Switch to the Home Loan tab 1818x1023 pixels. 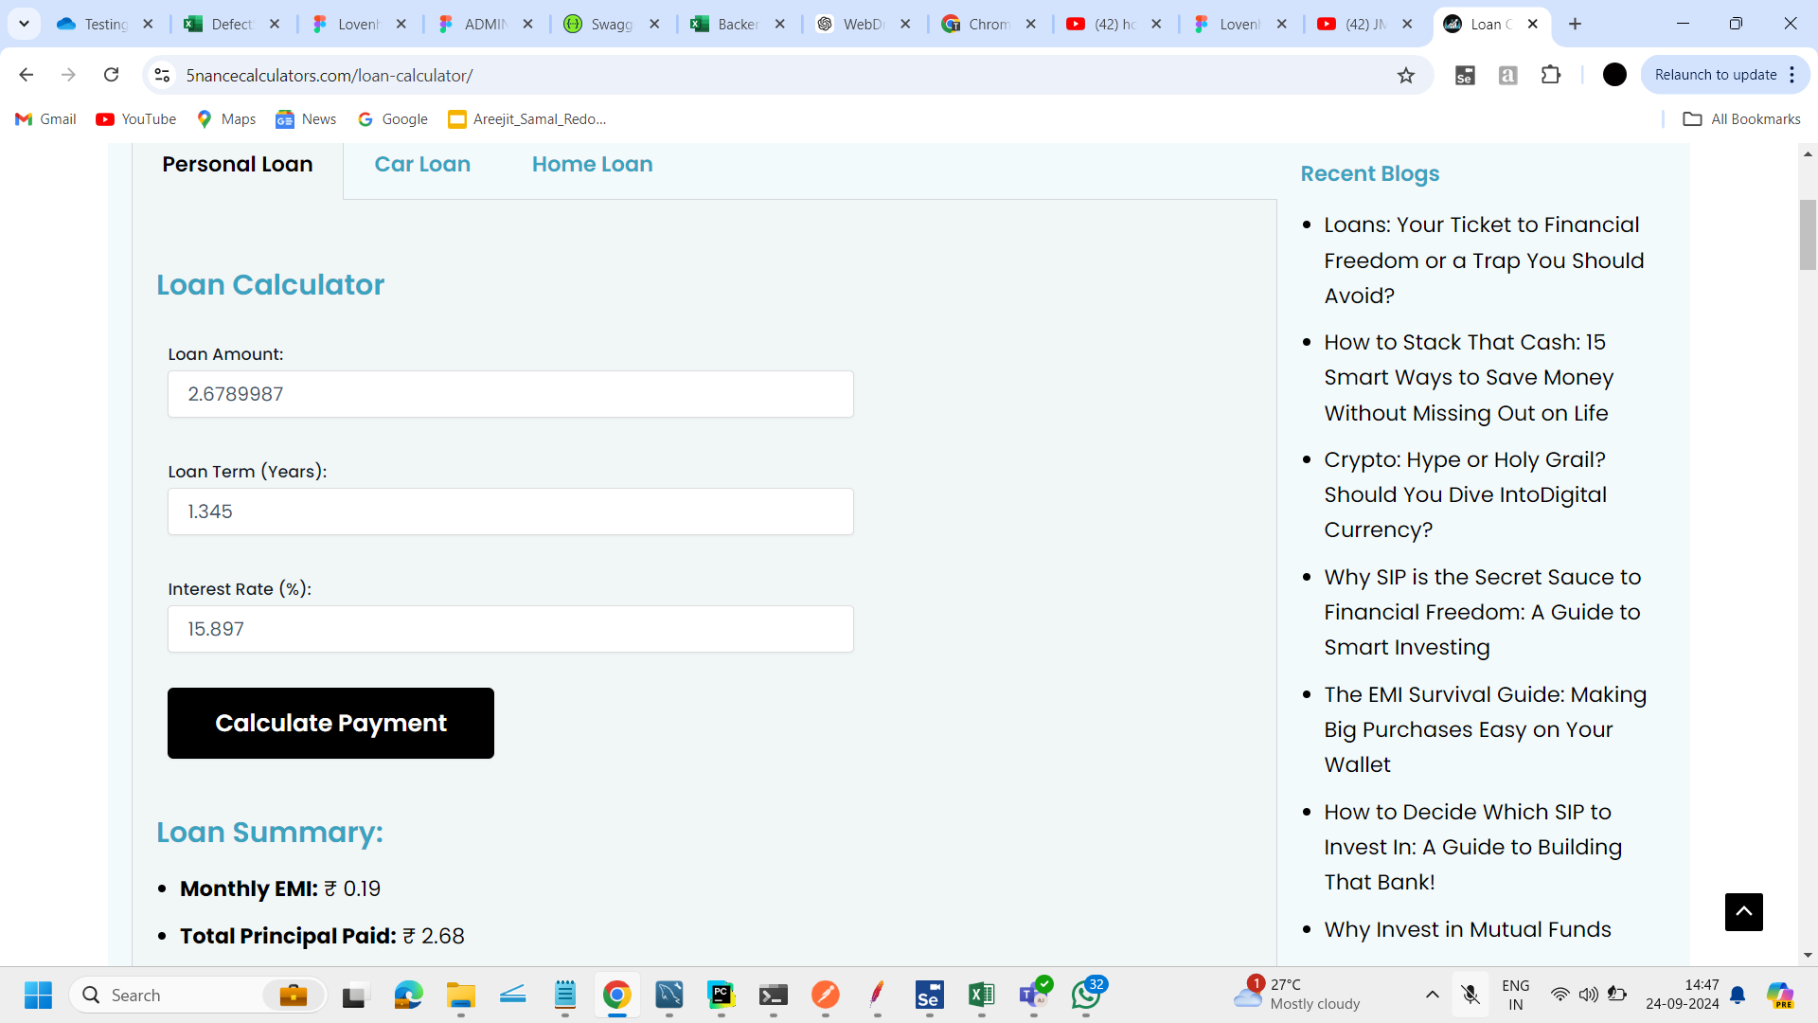click(x=592, y=164)
